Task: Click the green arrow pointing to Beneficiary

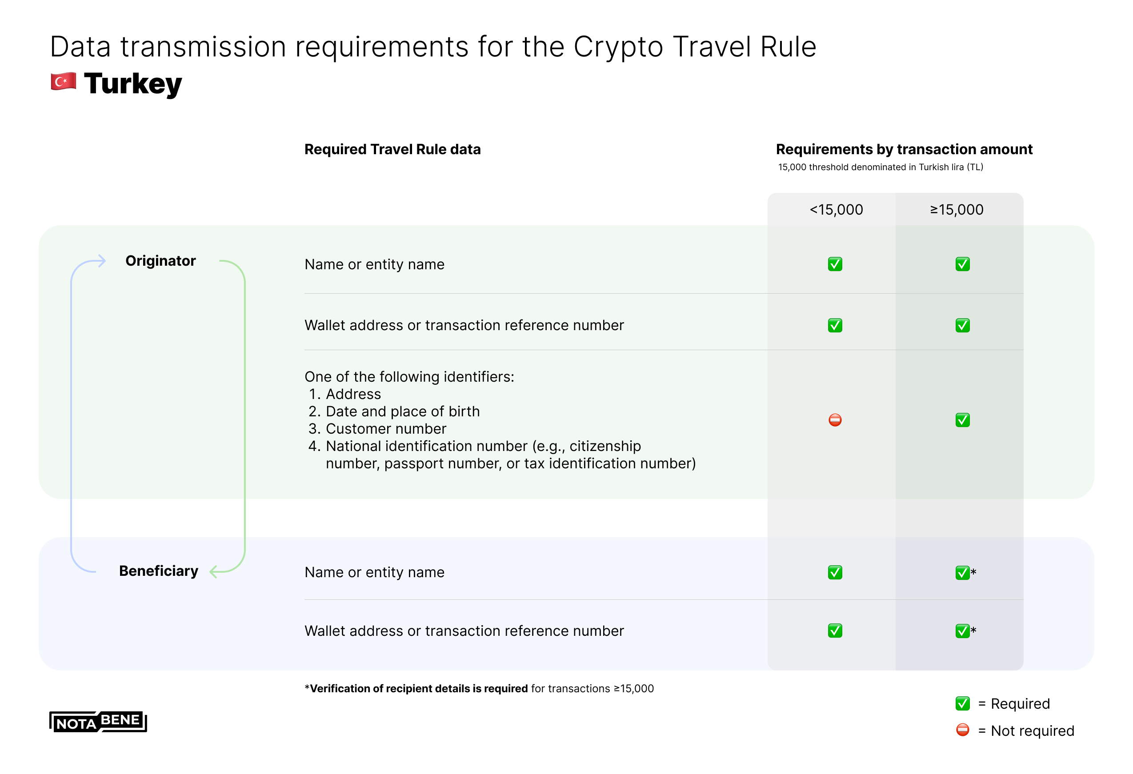Action: 215,571
